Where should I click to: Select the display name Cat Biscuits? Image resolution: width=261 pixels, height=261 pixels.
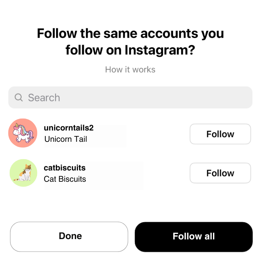click(x=65, y=179)
